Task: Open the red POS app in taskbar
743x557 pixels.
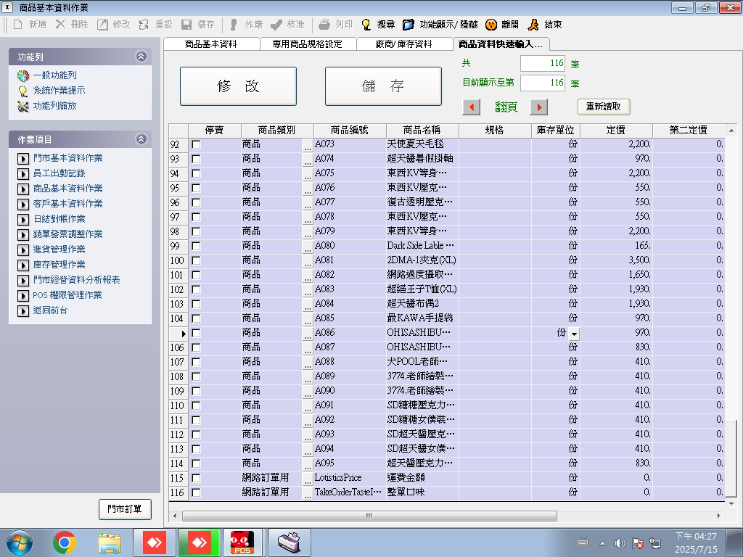Action: pos(242,542)
